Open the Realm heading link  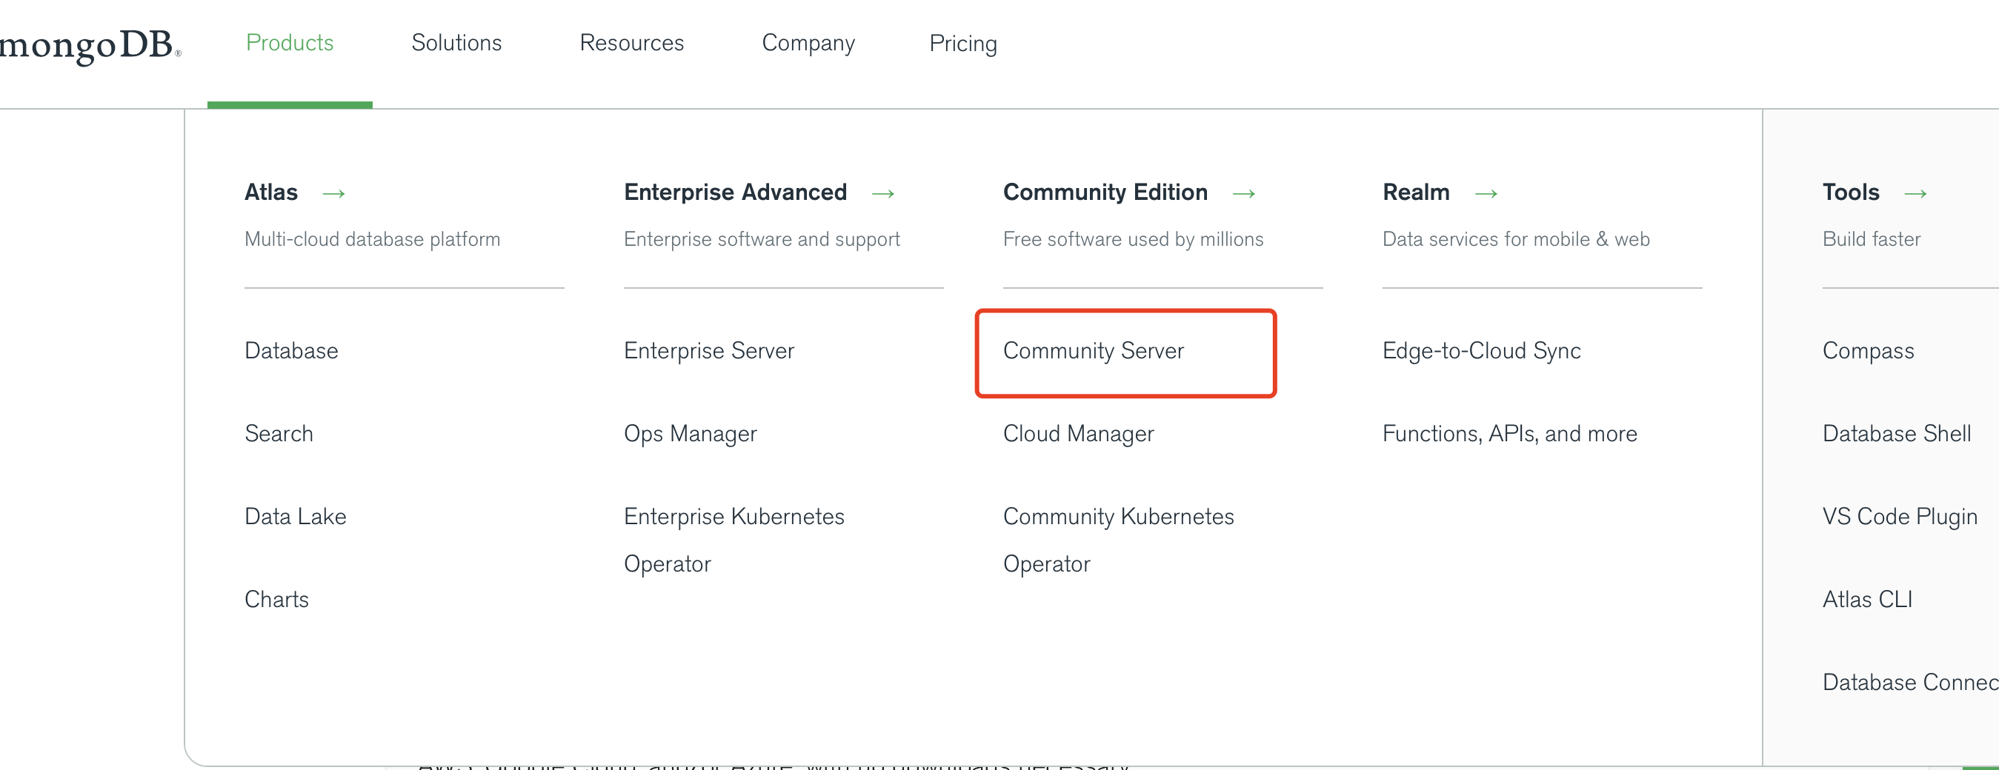pyautogui.click(x=1415, y=192)
